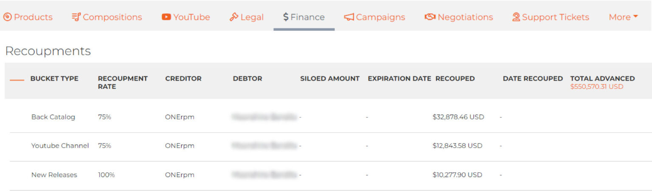Click the YouTube play icon

[x=166, y=17]
